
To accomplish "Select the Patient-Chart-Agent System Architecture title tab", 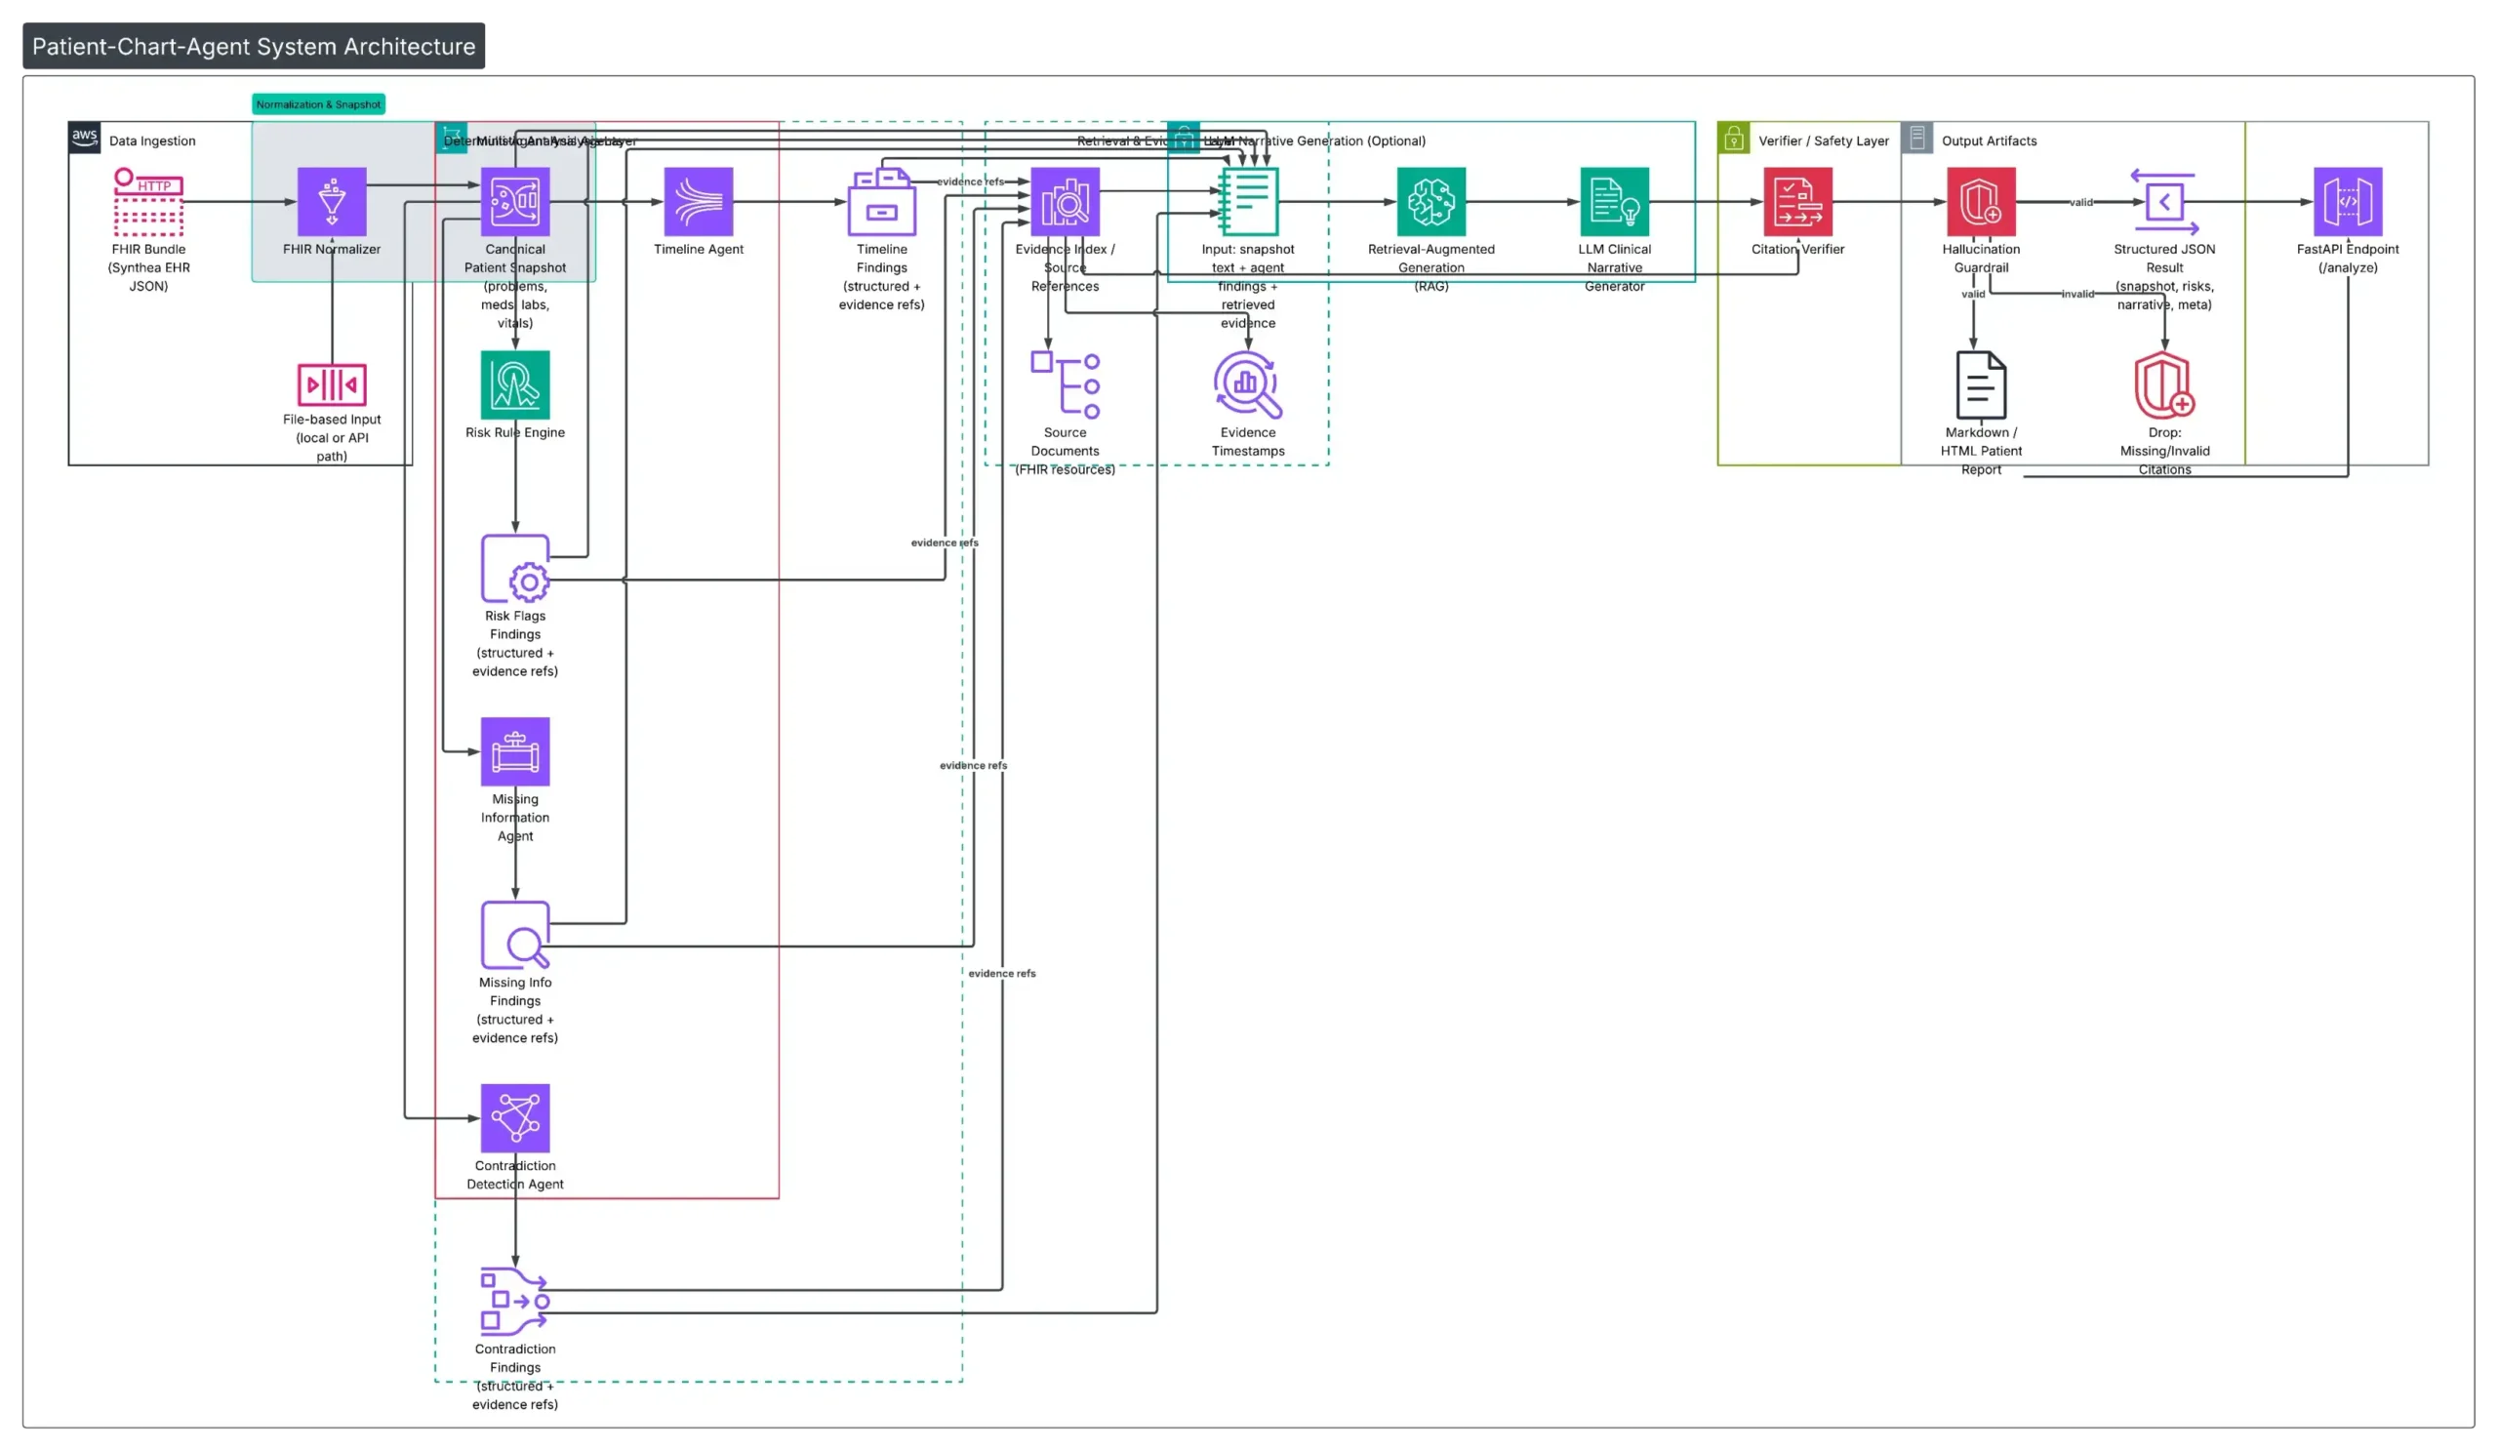I will (254, 47).
